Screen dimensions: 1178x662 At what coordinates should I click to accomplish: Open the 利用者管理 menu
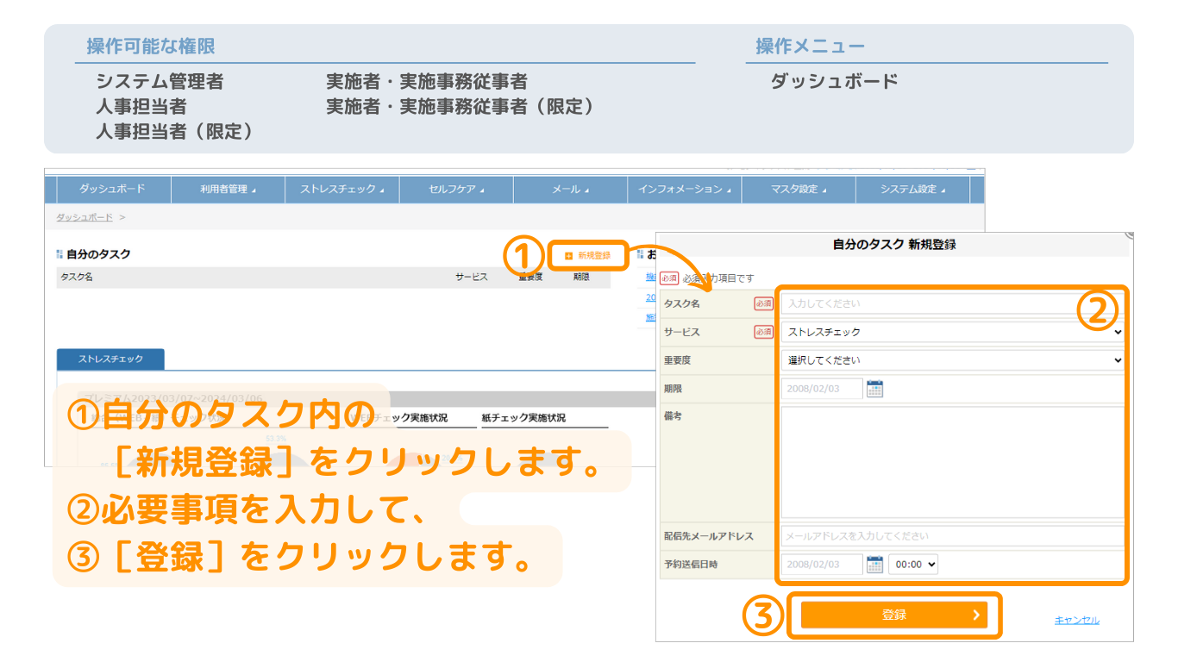[x=228, y=190]
